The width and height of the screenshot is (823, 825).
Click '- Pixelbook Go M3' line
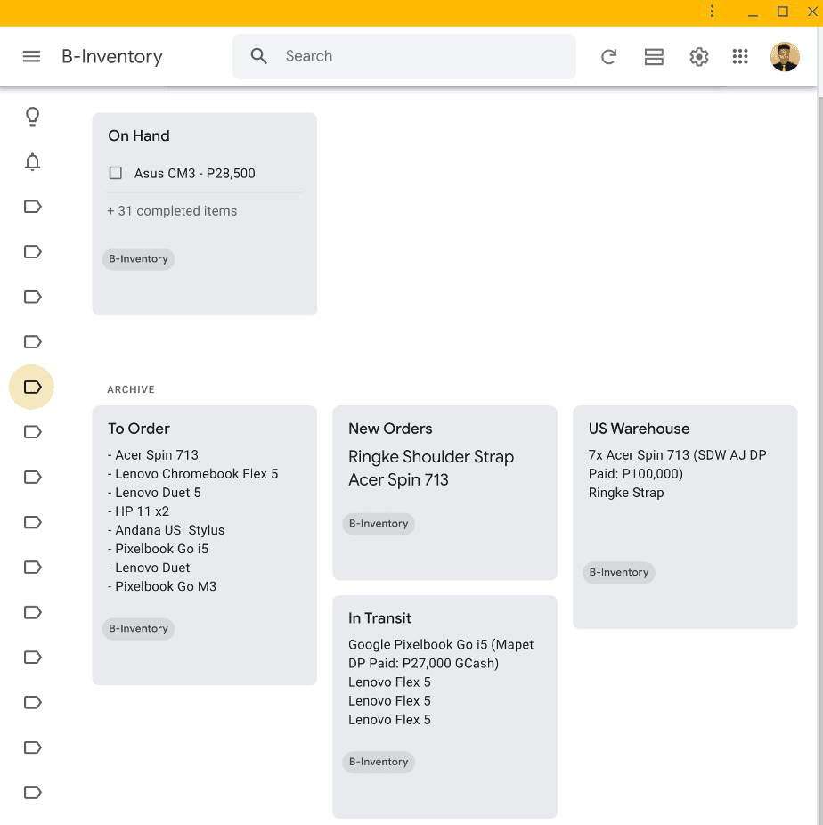click(162, 586)
